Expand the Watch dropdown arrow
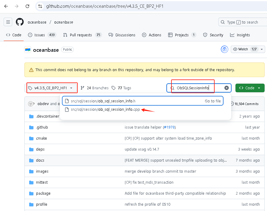Screen dimensions: 267x211 click(x=262, y=49)
